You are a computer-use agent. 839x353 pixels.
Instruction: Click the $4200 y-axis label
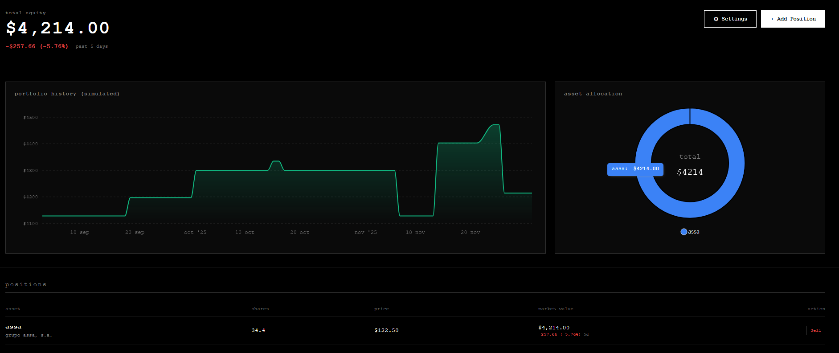31,197
